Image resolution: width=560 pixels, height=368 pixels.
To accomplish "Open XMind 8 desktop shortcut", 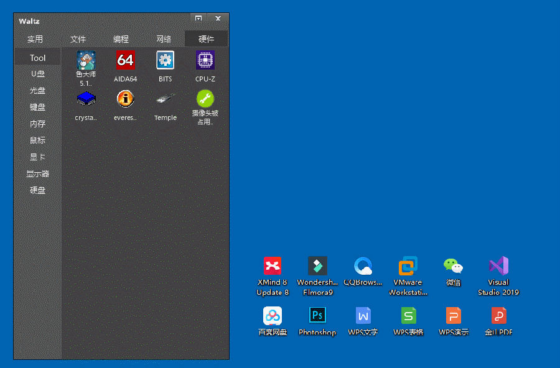I will [273, 266].
